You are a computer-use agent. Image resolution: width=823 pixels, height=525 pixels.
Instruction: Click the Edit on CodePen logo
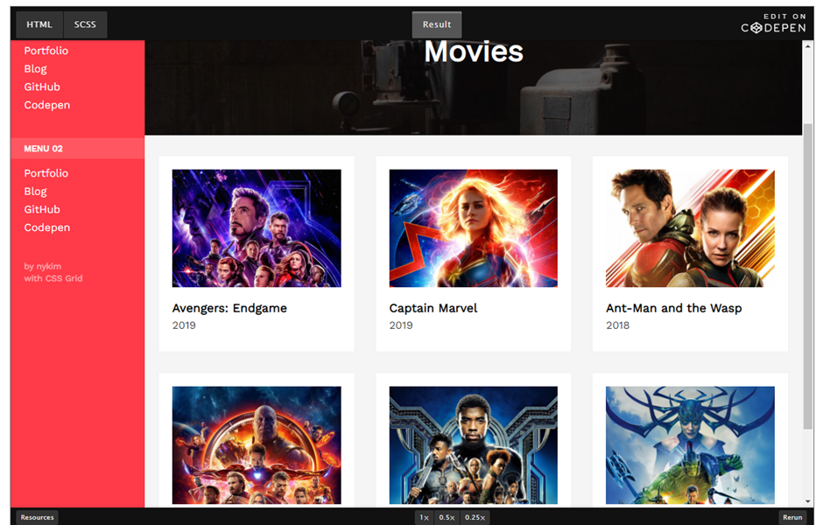[773, 24]
